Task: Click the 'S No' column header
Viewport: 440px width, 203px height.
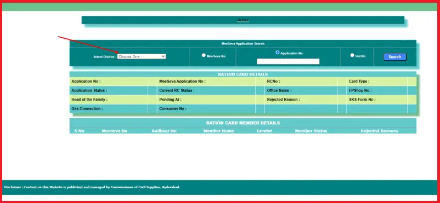Action: coord(80,131)
